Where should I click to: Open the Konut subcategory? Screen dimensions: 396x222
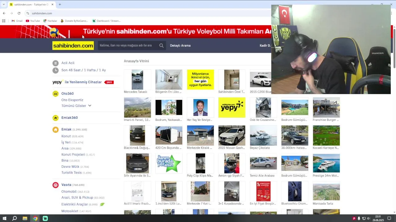point(66,136)
